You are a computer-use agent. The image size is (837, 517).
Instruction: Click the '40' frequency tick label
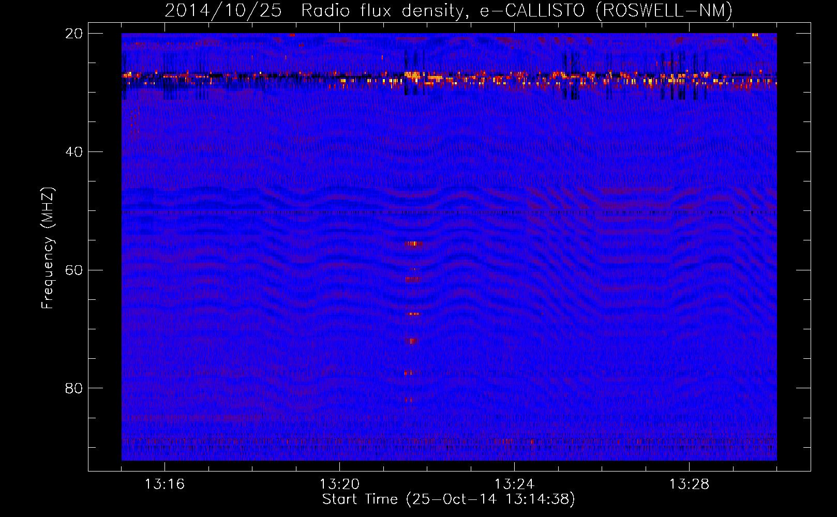point(74,152)
